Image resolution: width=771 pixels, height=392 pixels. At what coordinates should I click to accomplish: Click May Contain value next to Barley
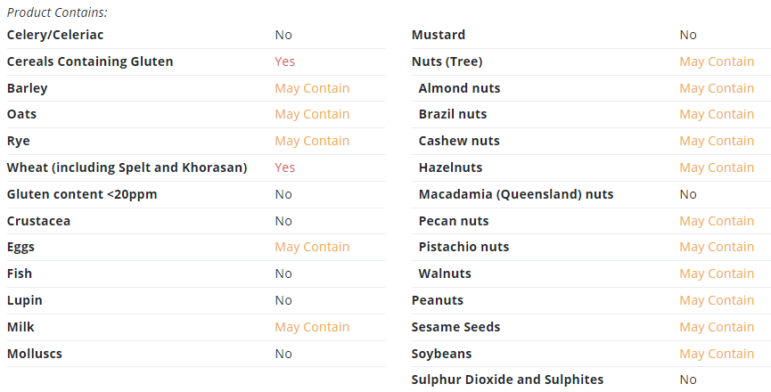click(312, 88)
